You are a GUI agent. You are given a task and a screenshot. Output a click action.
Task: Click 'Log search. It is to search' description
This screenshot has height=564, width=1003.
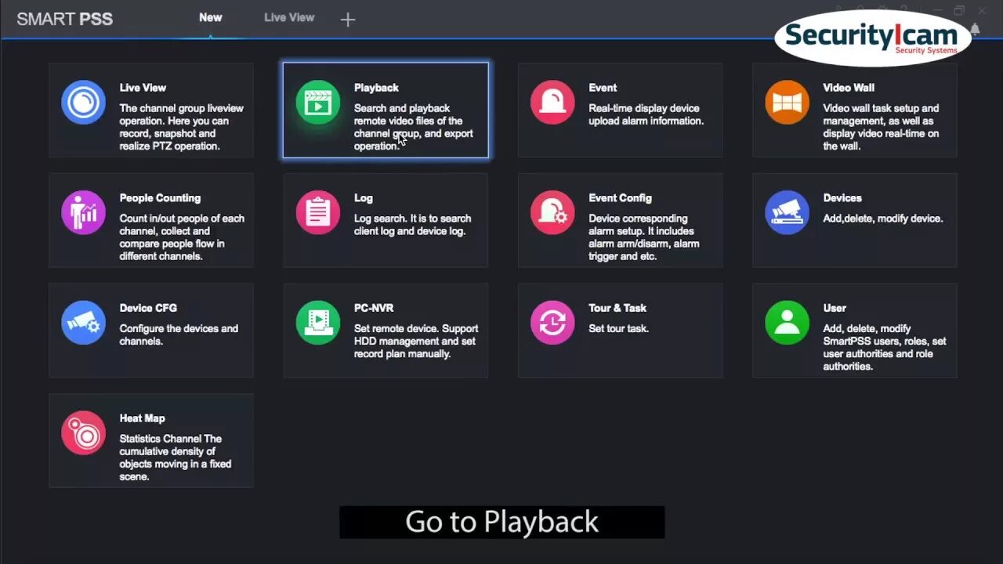coord(412,225)
